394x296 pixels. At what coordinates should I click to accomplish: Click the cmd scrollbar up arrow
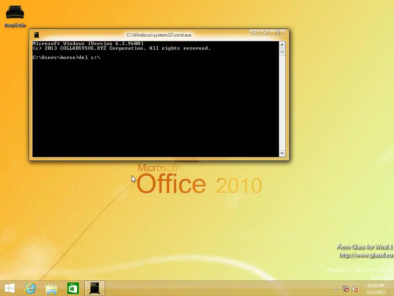pos(282,45)
